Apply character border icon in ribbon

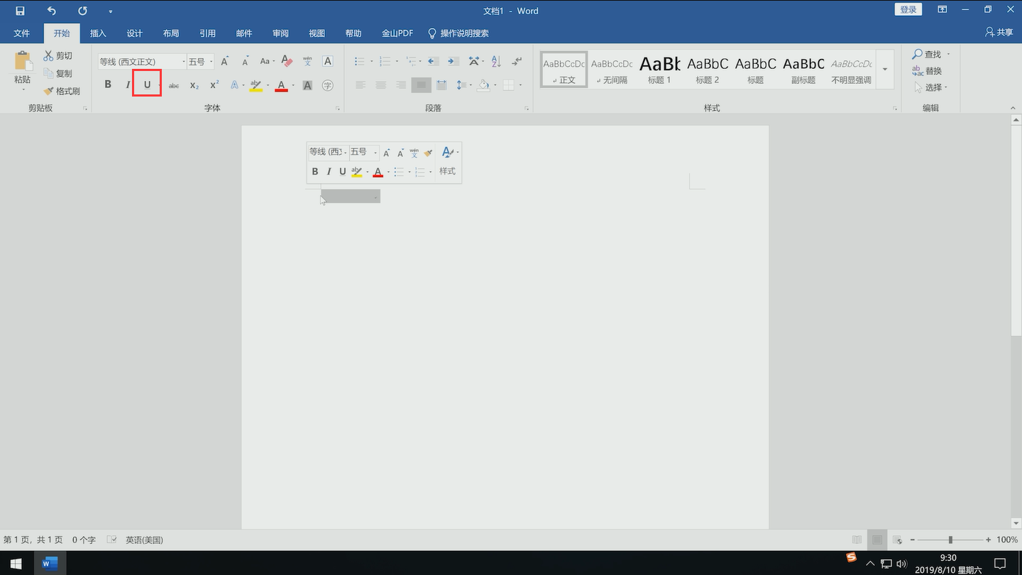[x=328, y=62]
